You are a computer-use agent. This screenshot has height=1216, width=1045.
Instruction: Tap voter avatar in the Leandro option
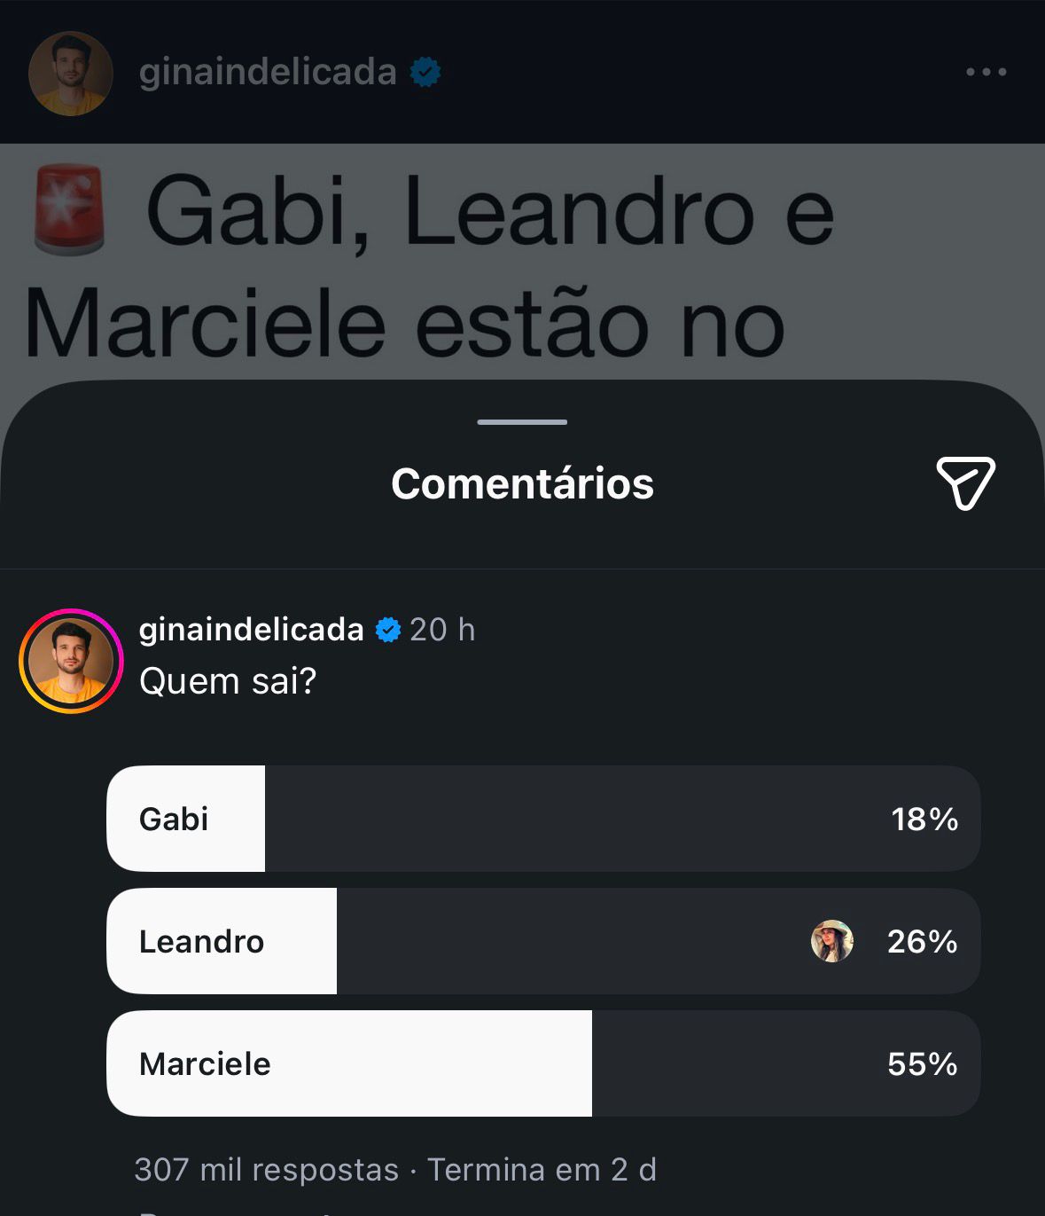coord(831,941)
